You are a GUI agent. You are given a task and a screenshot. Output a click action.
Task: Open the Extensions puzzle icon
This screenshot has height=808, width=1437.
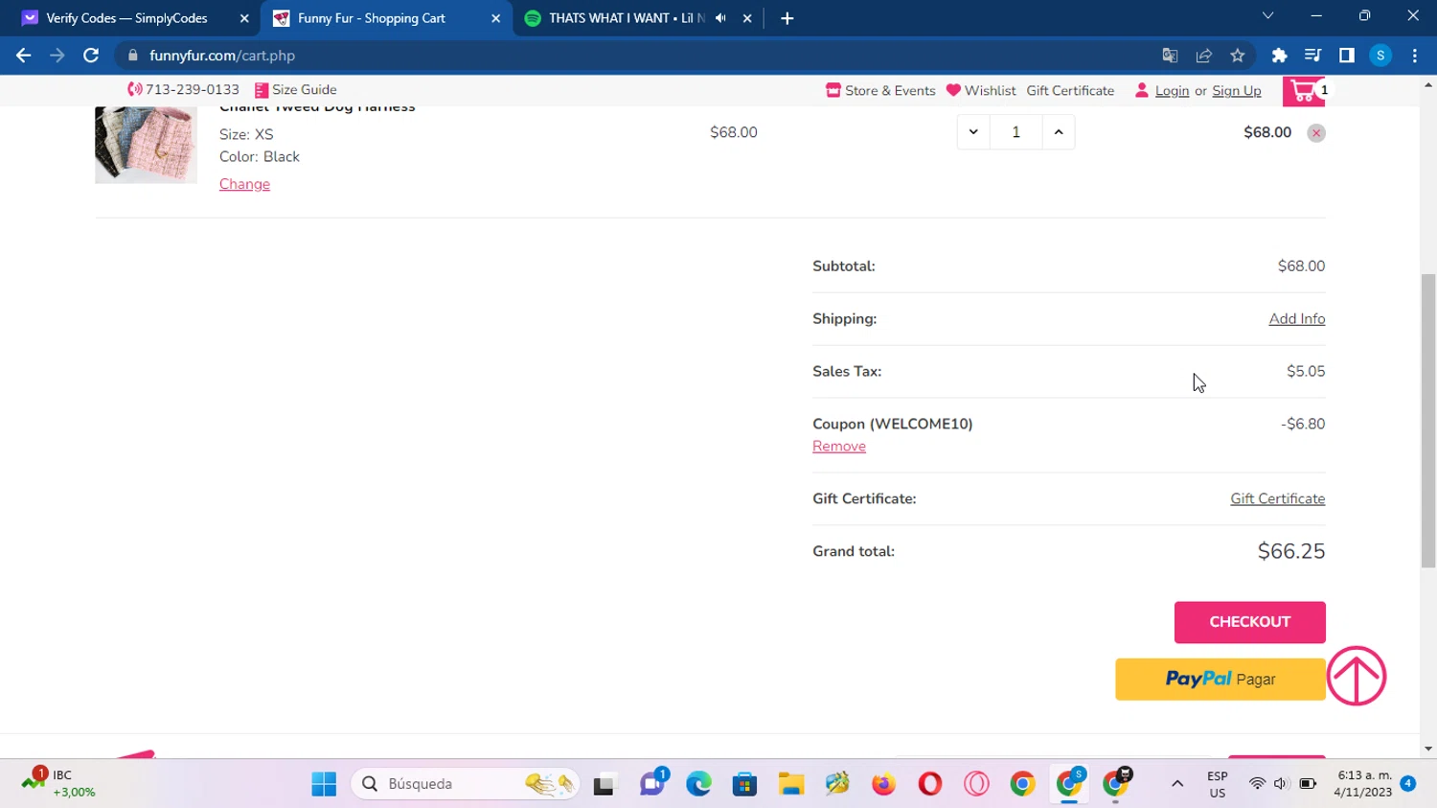click(1279, 56)
